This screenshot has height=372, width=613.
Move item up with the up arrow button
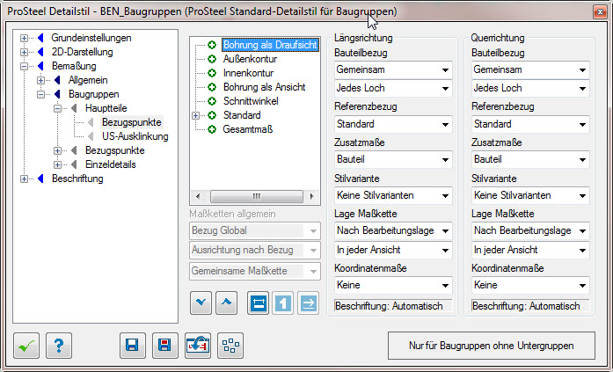click(226, 303)
